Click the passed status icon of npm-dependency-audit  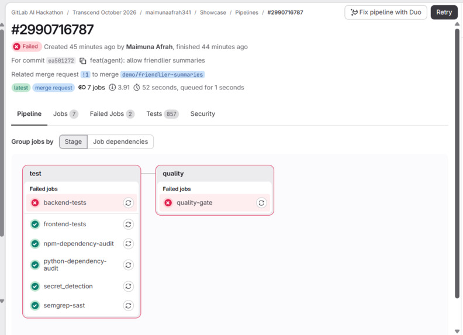pyautogui.click(x=35, y=244)
